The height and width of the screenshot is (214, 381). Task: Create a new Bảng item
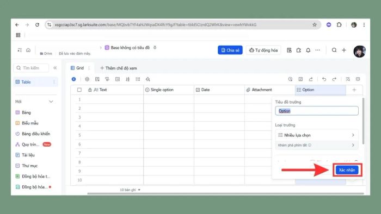click(x=23, y=112)
